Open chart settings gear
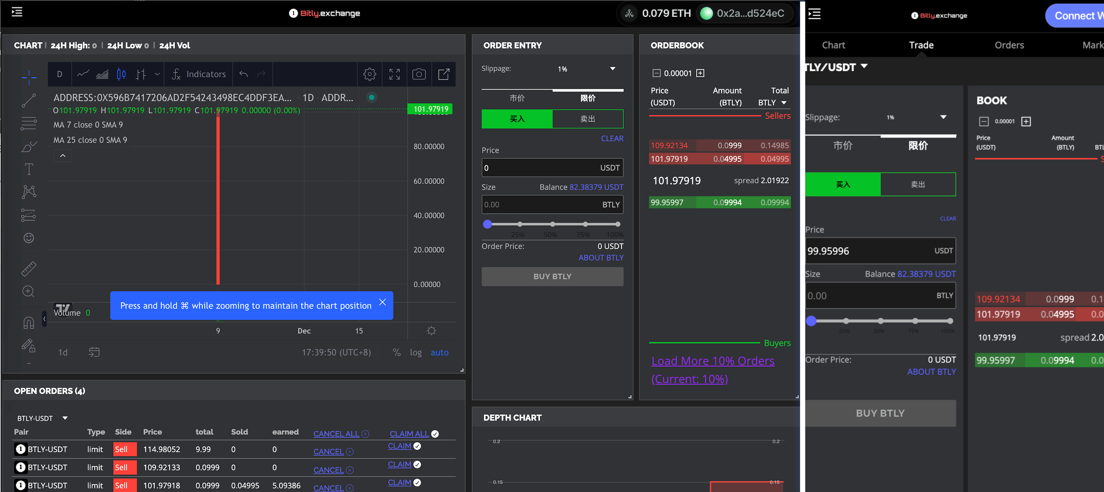 [369, 74]
